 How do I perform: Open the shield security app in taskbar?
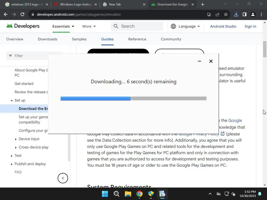[151, 194]
